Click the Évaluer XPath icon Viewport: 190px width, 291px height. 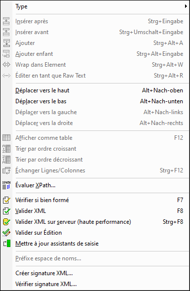click(6, 185)
